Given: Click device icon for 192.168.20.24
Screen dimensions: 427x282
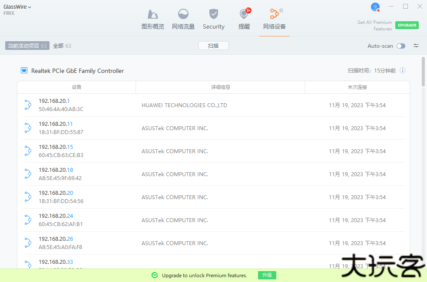Looking at the screenshot, I should (28, 220).
